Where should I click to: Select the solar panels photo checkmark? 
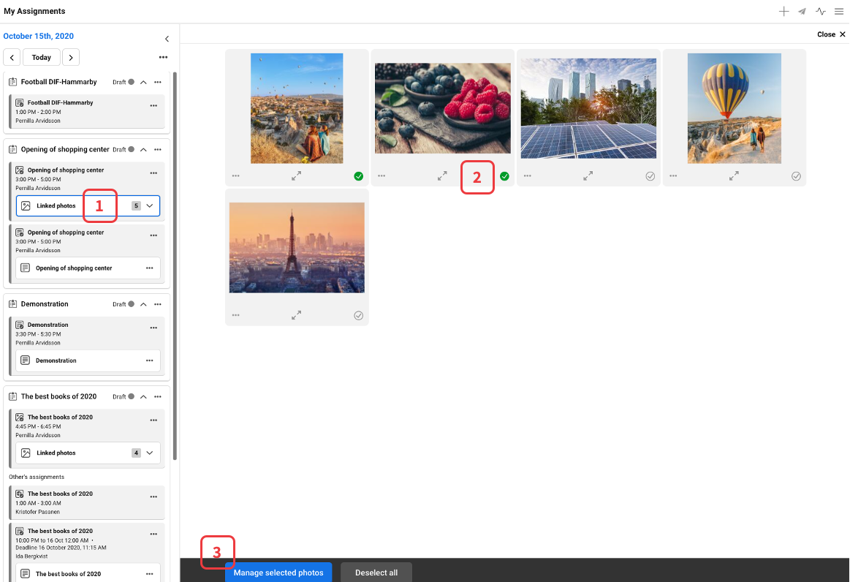click(x=650, y=176)
